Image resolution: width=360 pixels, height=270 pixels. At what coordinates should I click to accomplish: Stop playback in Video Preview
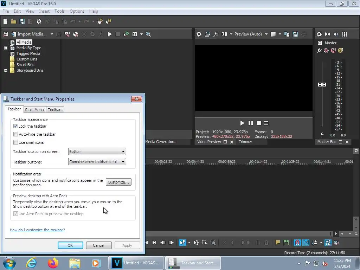tap(259, 123)
